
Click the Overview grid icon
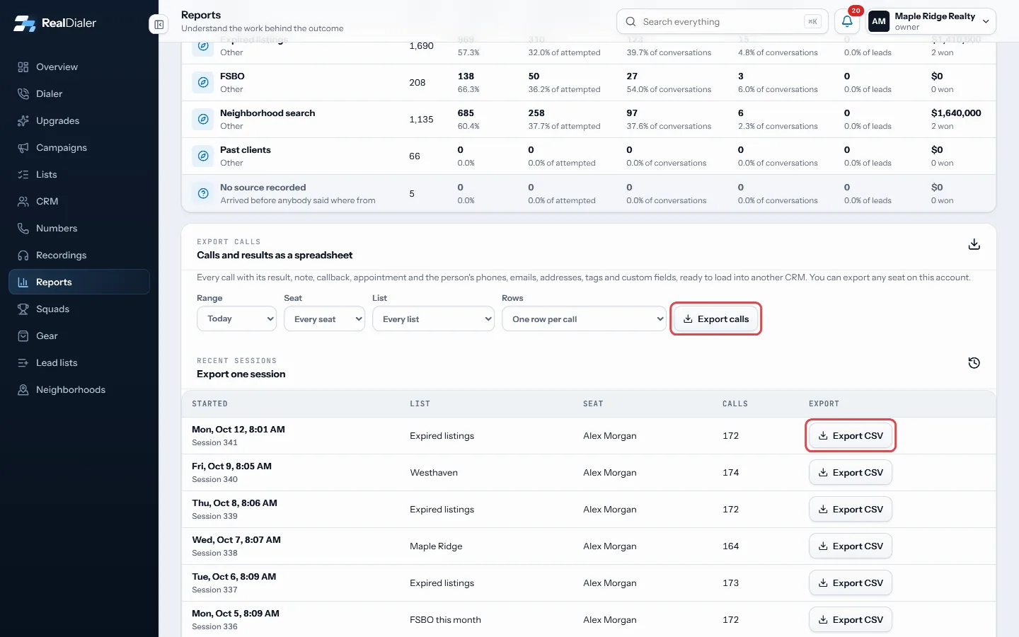point(23,67)
